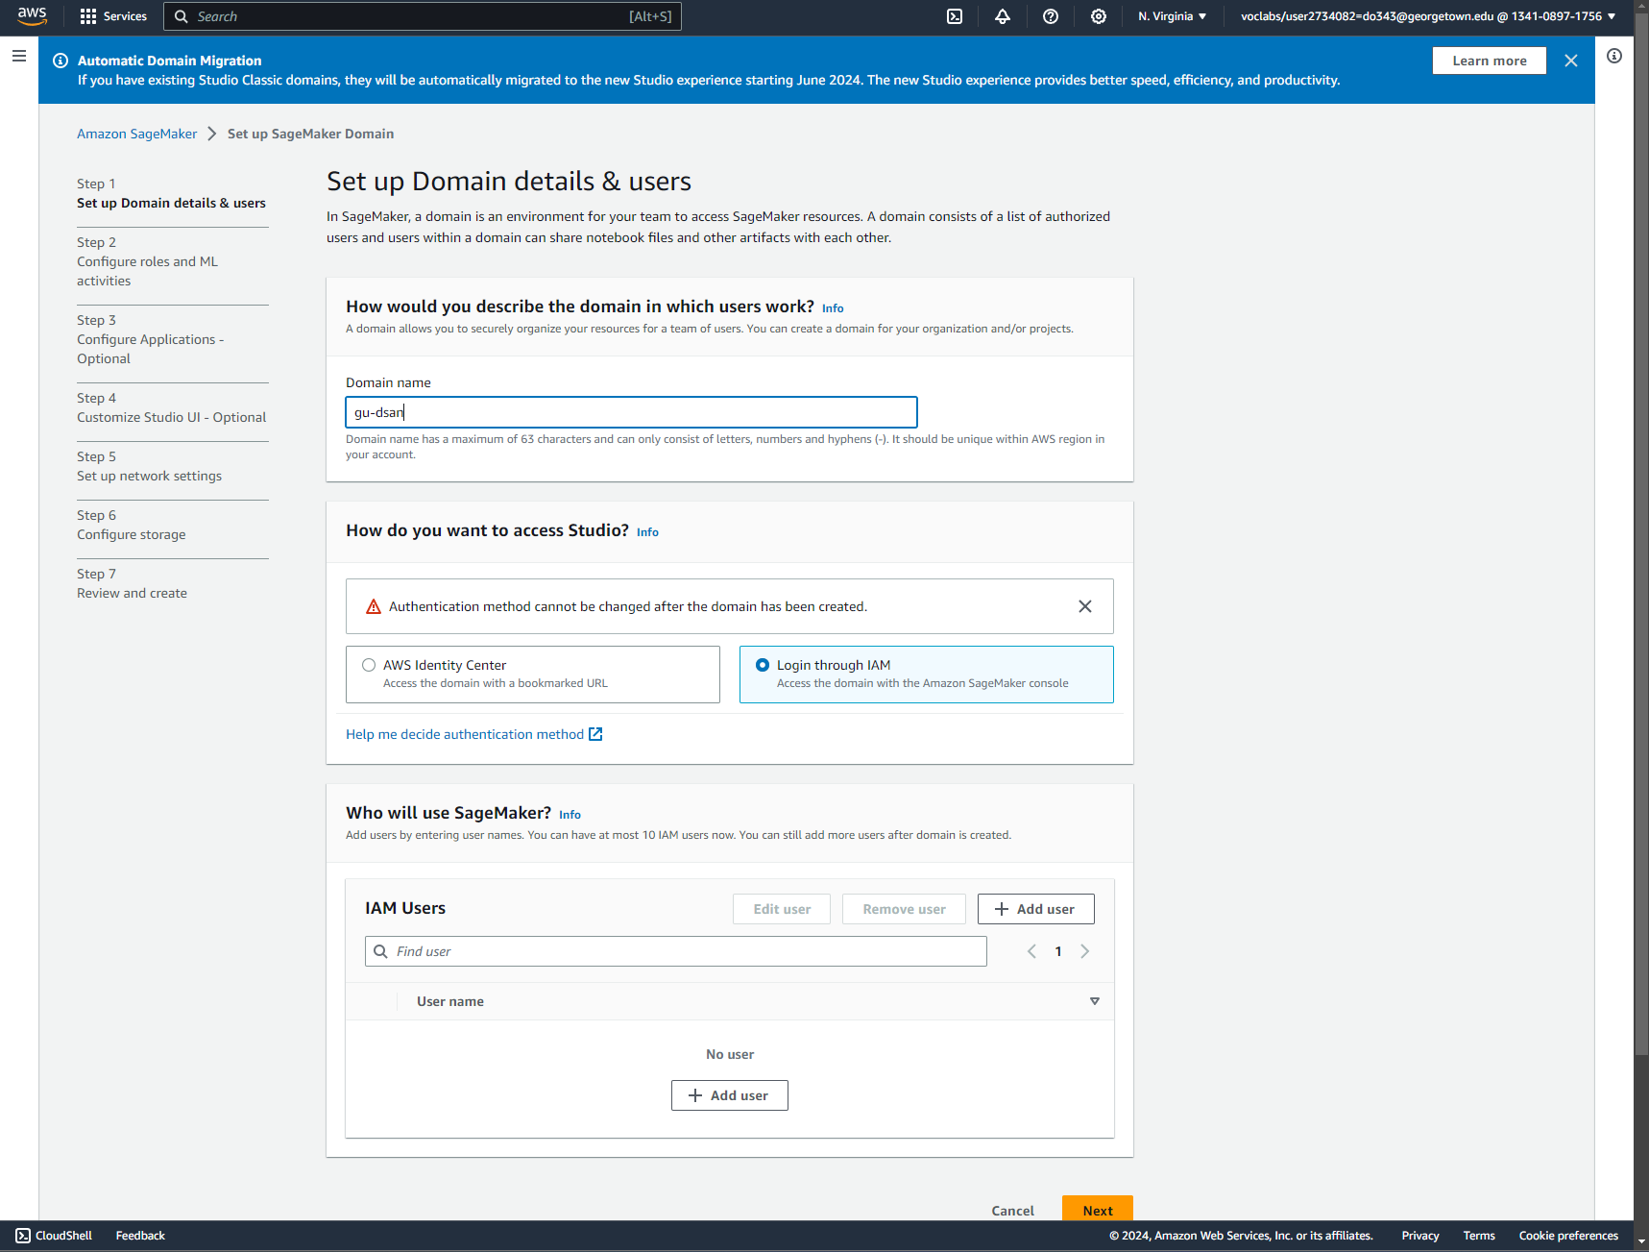Open Terms link in the footer

point(1479,1236)
